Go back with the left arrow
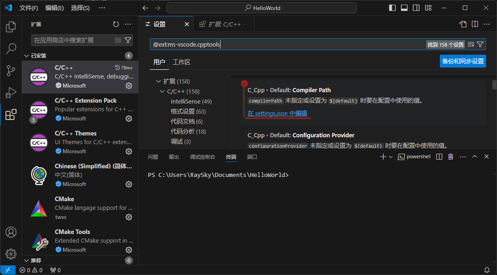This screenshot has width=497, height=275. (x=145, y=8)
